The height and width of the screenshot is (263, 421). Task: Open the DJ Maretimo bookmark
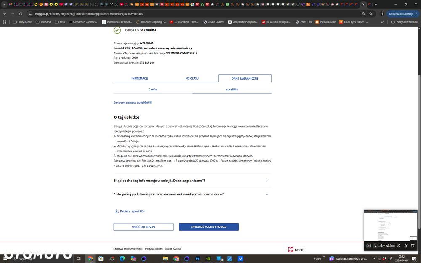point(184,22)
